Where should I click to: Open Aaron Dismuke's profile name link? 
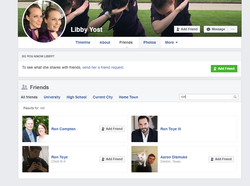(174, 157)
